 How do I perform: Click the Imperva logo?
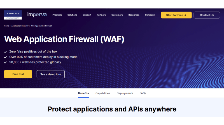(37, 15)
